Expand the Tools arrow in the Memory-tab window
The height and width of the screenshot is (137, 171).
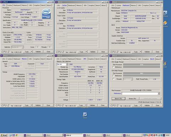[x=31, y=105]
